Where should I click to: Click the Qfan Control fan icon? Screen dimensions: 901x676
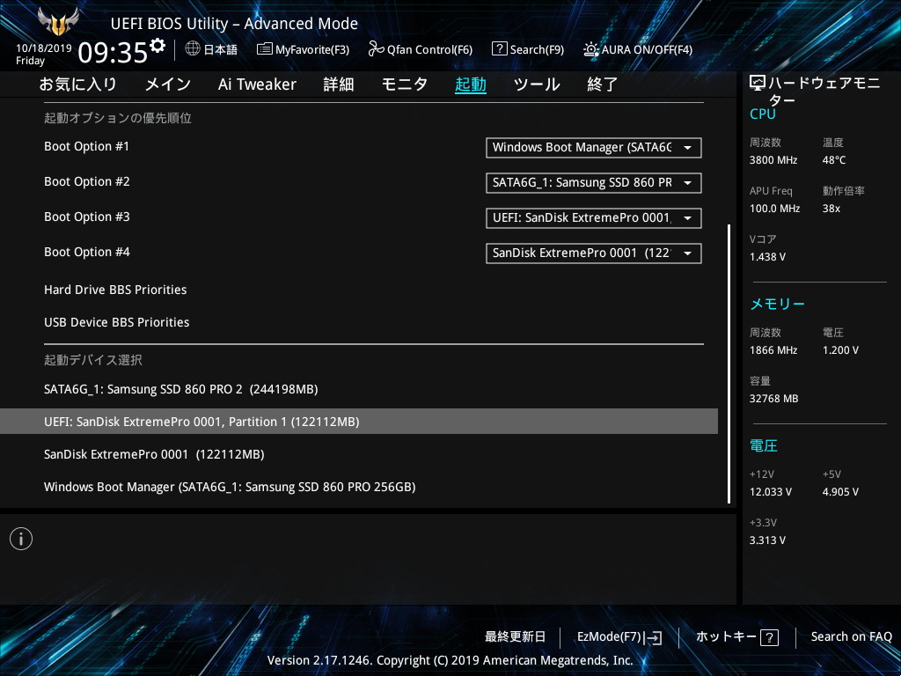coord(377,49)
